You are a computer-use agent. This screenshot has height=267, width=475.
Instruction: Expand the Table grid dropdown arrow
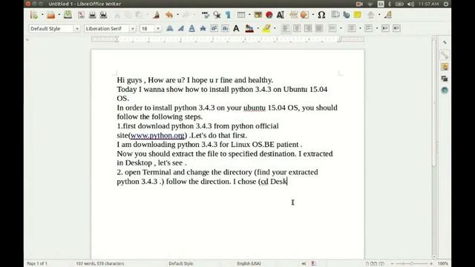coord(249,15)
